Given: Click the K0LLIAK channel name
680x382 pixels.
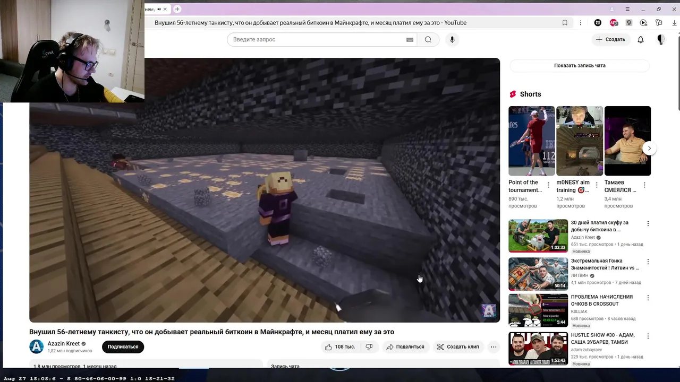Looking at the screenshot, I should (579, 311).
